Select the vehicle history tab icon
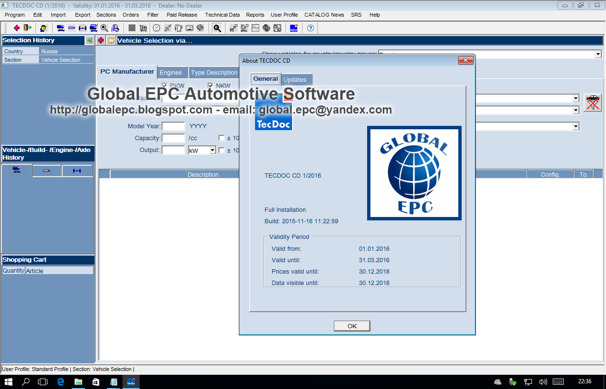Image resolution: width=606 pixels, height=389 pixels. pyautogui.click(x=17, y=171)
